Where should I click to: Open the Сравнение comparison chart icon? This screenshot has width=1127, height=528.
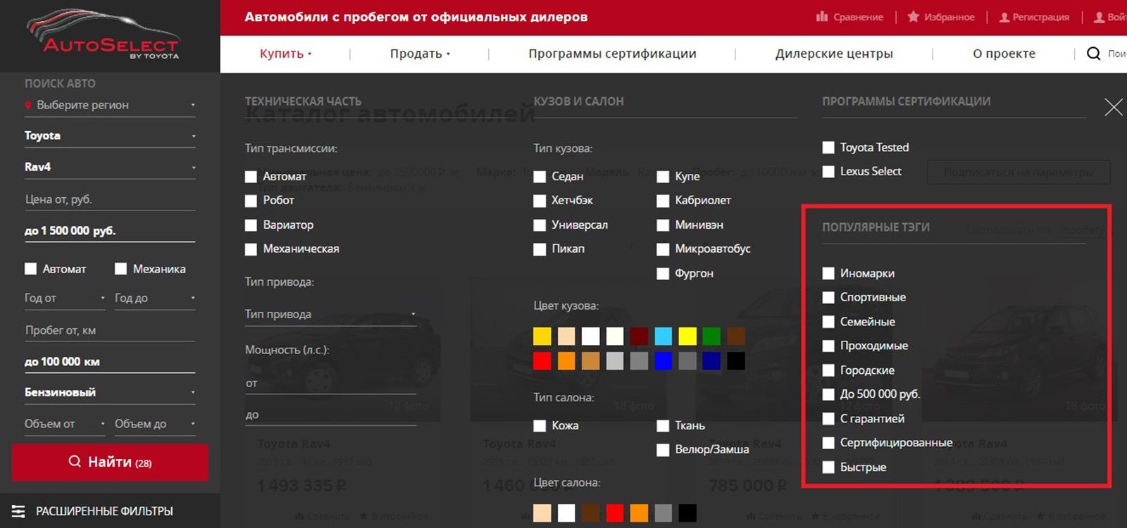[822, 16]
